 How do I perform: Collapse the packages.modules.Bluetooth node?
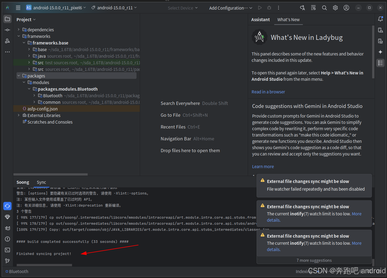tap(29, 89)
